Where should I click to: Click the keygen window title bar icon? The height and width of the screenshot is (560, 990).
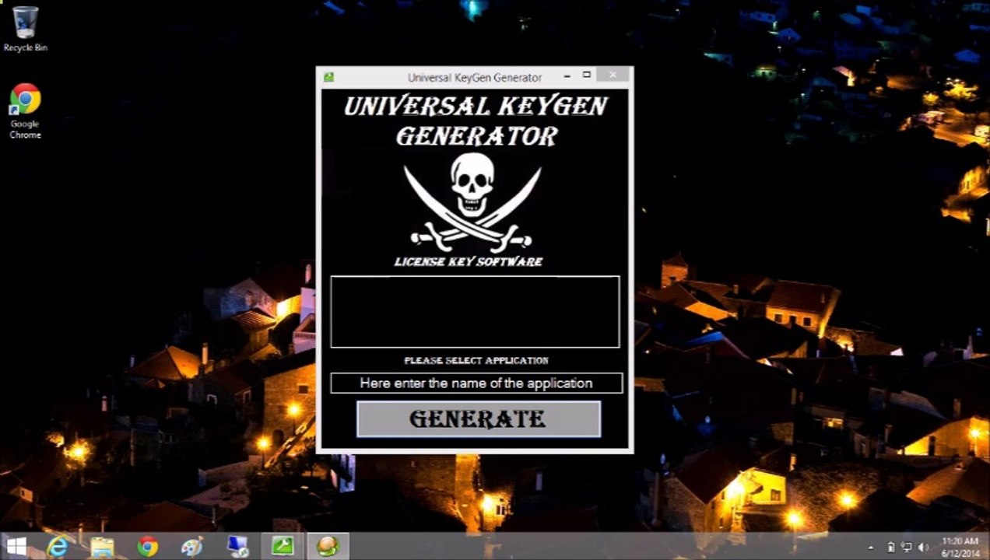[329, 77]
